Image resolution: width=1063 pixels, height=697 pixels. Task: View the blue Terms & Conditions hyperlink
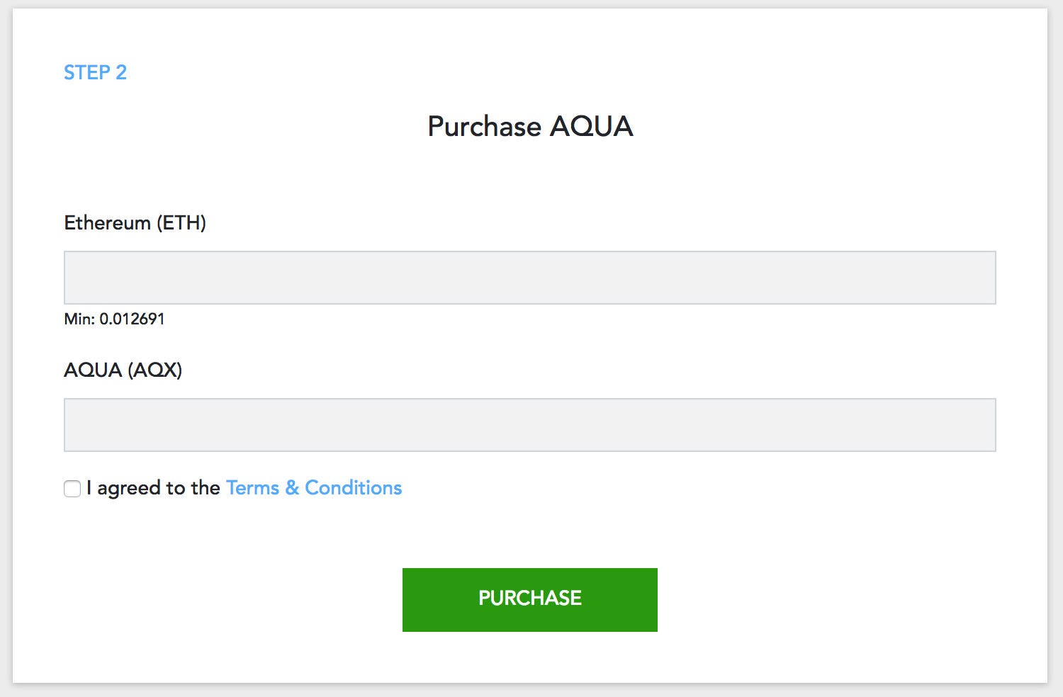point(314,488)
